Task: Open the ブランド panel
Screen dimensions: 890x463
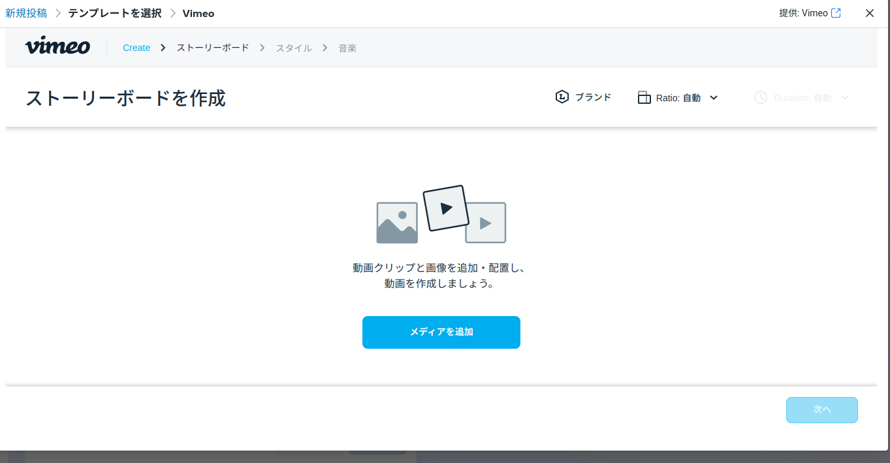Action: (x=592, y=97)
